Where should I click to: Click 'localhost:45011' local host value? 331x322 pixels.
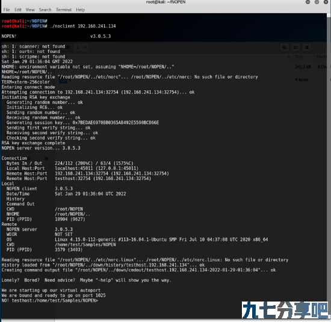tap(97, 169)
